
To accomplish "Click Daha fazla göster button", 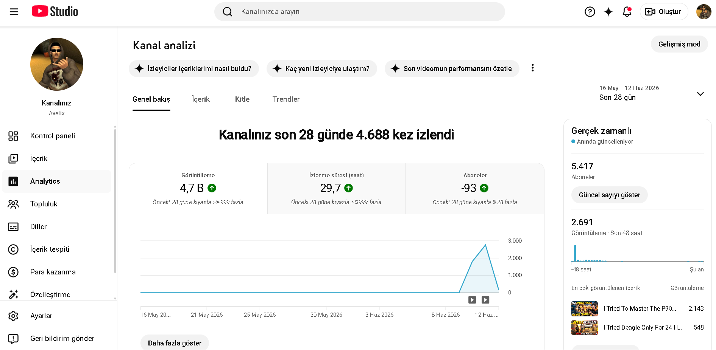I will [175, 342].
